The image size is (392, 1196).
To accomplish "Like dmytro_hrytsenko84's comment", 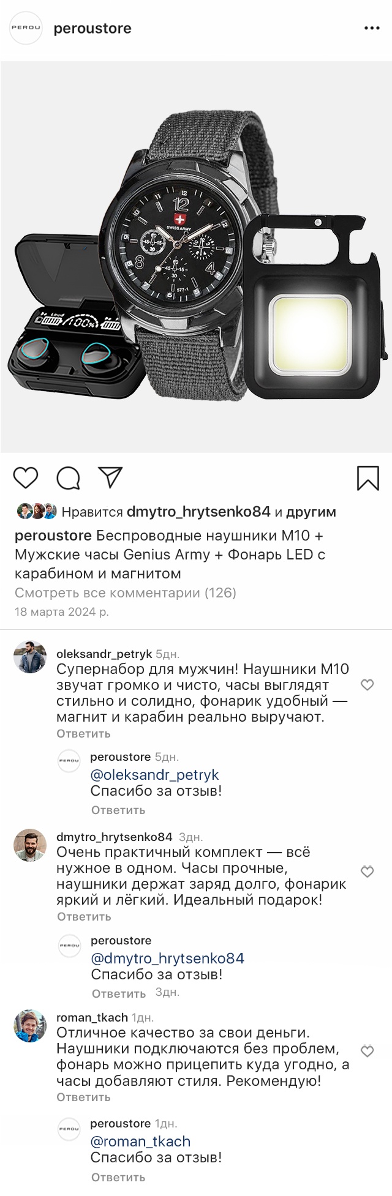I will (367, 872).
